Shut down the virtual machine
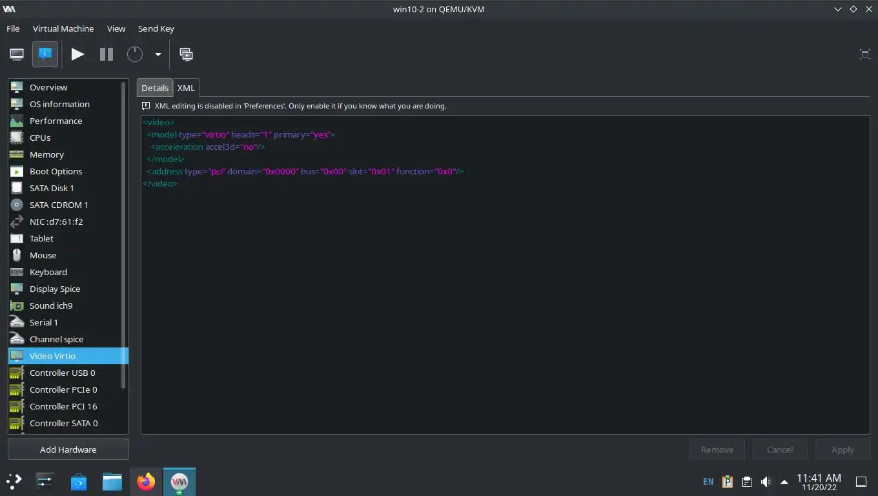This screenshot has height=496, width=878. tap(134, 54)
